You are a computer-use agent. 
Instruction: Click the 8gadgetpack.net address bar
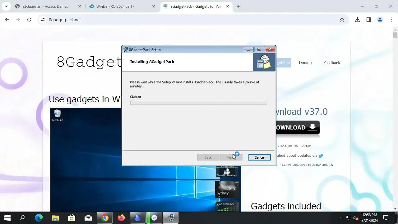(193, 20)
